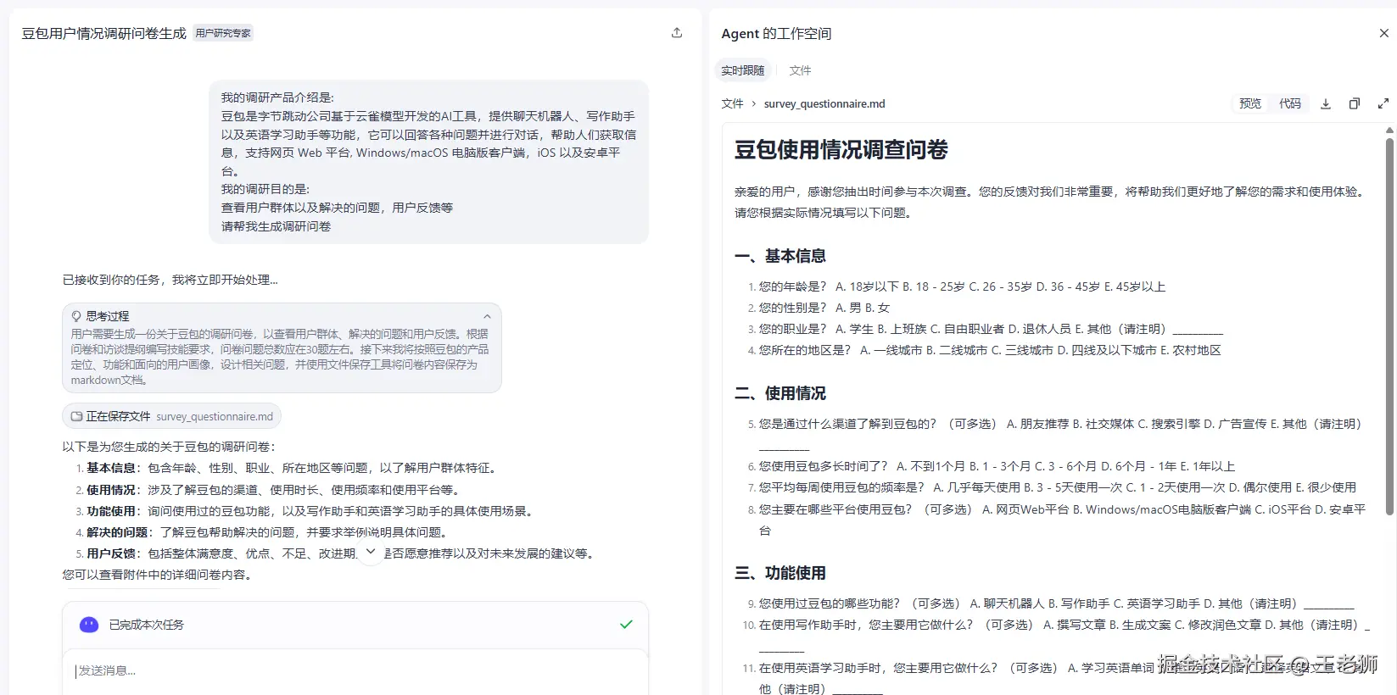Screen dimensions: 1397x695
Task: Click question 8 about platforms used
Action: click(1056, 520)
